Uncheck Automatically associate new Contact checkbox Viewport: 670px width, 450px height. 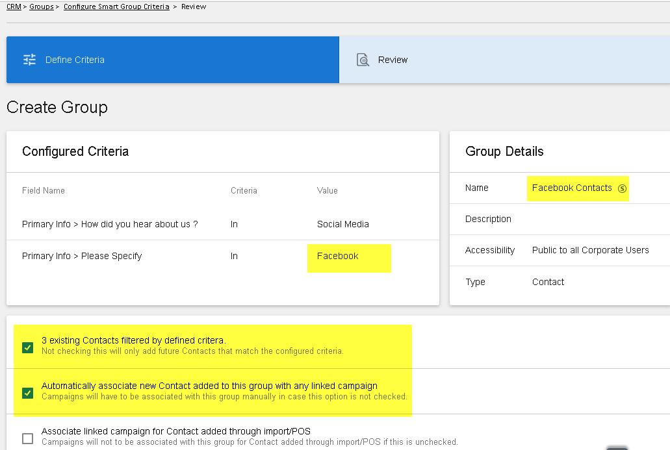tap(28, 393)
